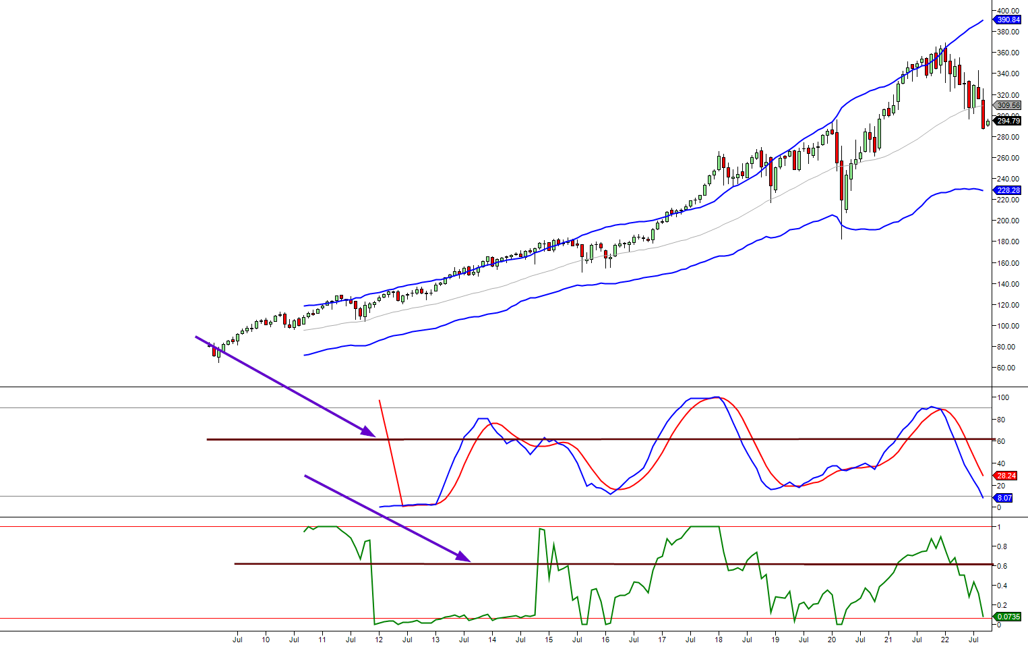Screen dimensions: 1028x649
Task: Click the 40 level on oscillator axis
Action: pos(1001,463)
